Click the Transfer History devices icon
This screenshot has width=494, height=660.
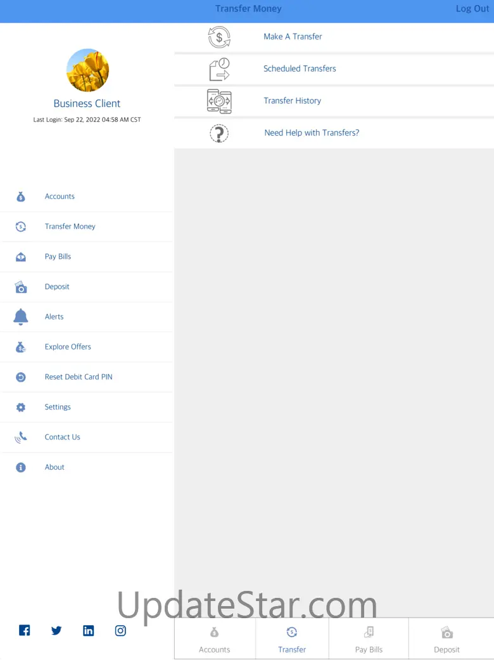click(x=219, y=101)
